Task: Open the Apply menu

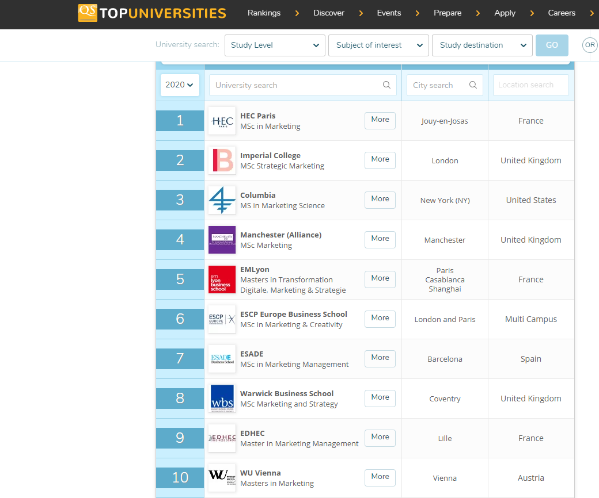Action: (505, 13)
